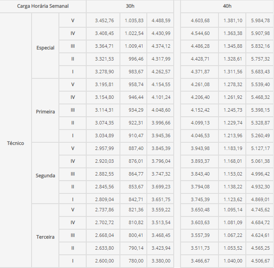This screenshot has height=268, width=274.
Task: Click cell value 3.278,90
Action: point(104,72)
